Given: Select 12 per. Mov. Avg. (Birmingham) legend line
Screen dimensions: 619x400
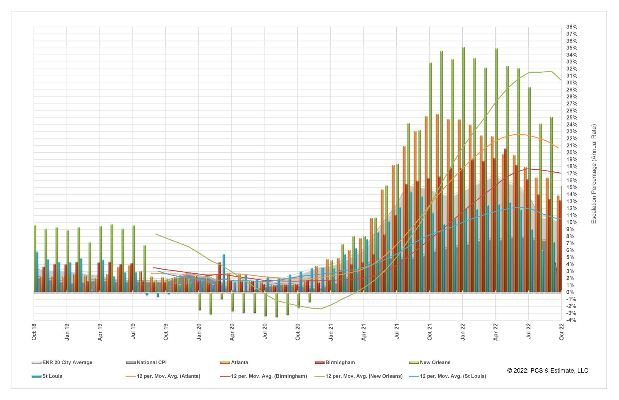Looking at the screenshot, I should pos(225,376).
